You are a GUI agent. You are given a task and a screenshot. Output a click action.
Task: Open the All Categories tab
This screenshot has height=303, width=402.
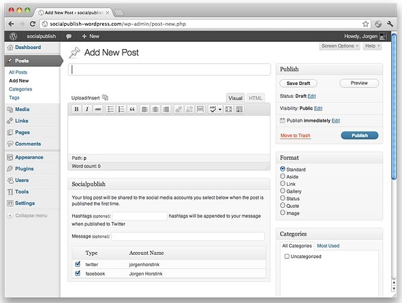(296, 246)
